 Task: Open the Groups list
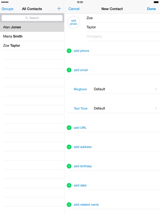pyautogui.click(x=7, y=9)
